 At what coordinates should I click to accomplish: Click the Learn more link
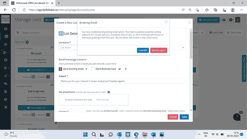pyautogui.click(x=111, y=64)
